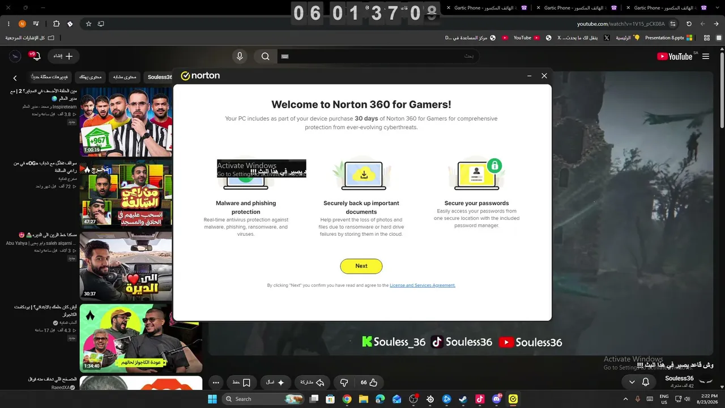Open File Explorer from the taskbar

(x=364, y=399)
